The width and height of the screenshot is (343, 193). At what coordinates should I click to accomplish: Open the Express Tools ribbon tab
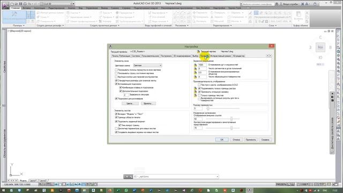coord(235,8)
